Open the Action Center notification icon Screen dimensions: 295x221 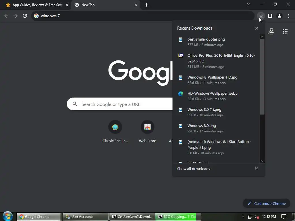tap(283, 216)
